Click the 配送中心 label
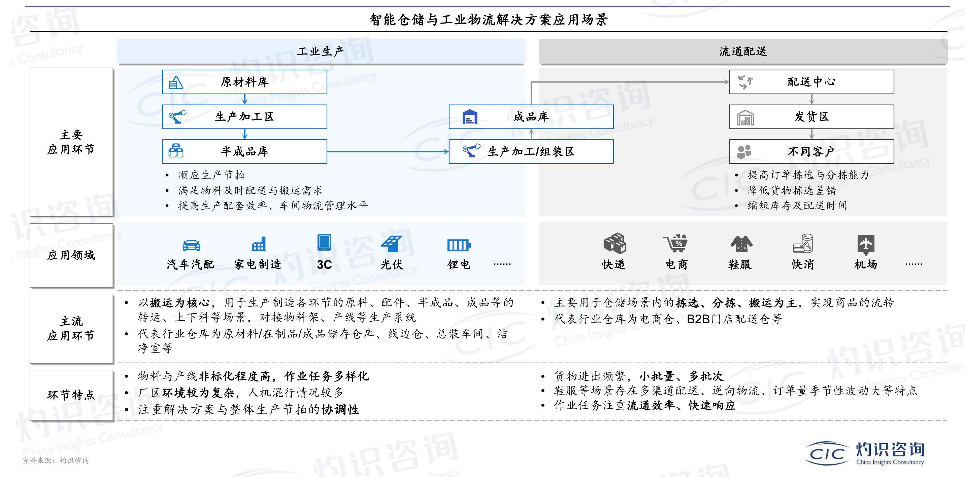965x477 pixels. [811, 82]
